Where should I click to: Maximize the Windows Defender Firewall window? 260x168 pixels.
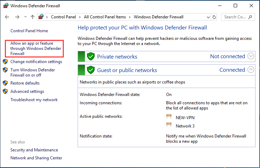[x=235, y=6]
